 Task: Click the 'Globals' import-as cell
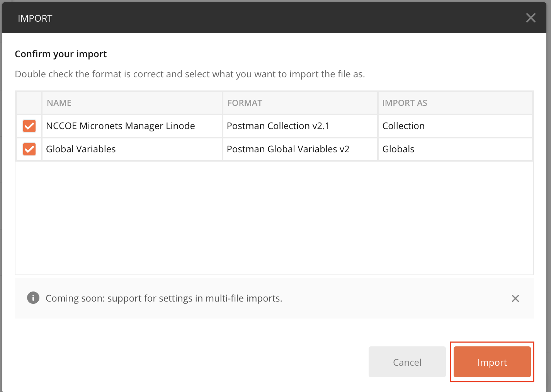[x=455, y=149]
